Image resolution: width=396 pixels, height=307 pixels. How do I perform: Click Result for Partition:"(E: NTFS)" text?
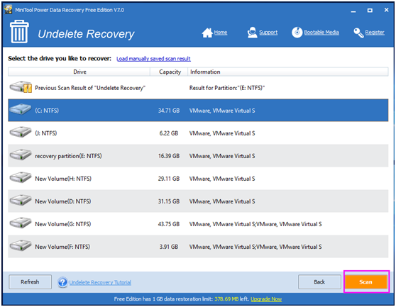227,88
